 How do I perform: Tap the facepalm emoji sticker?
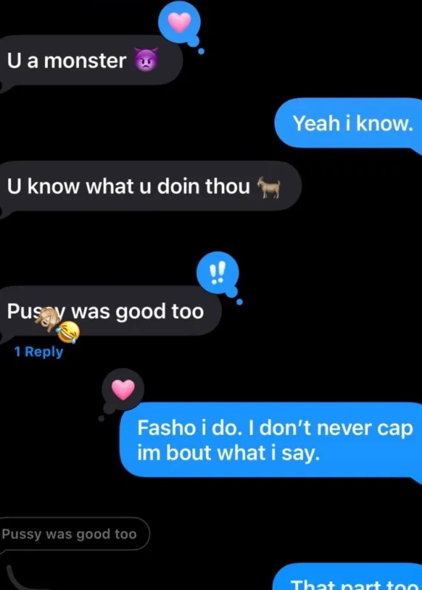coord(47,319)
